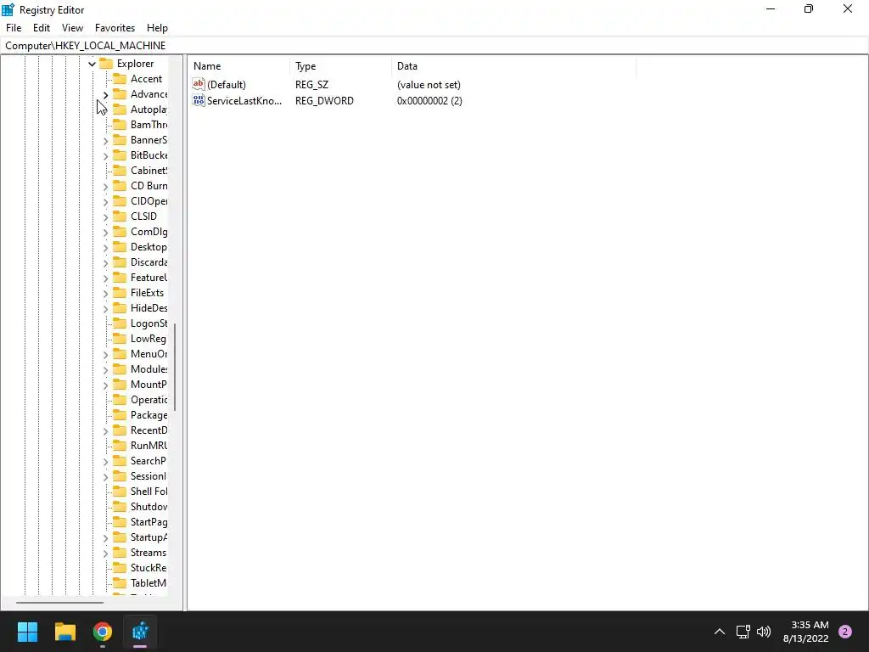Select the Explorer folder icon
Image resolution: width=869 pixels, height=652 pixels.
click(106, 63)
